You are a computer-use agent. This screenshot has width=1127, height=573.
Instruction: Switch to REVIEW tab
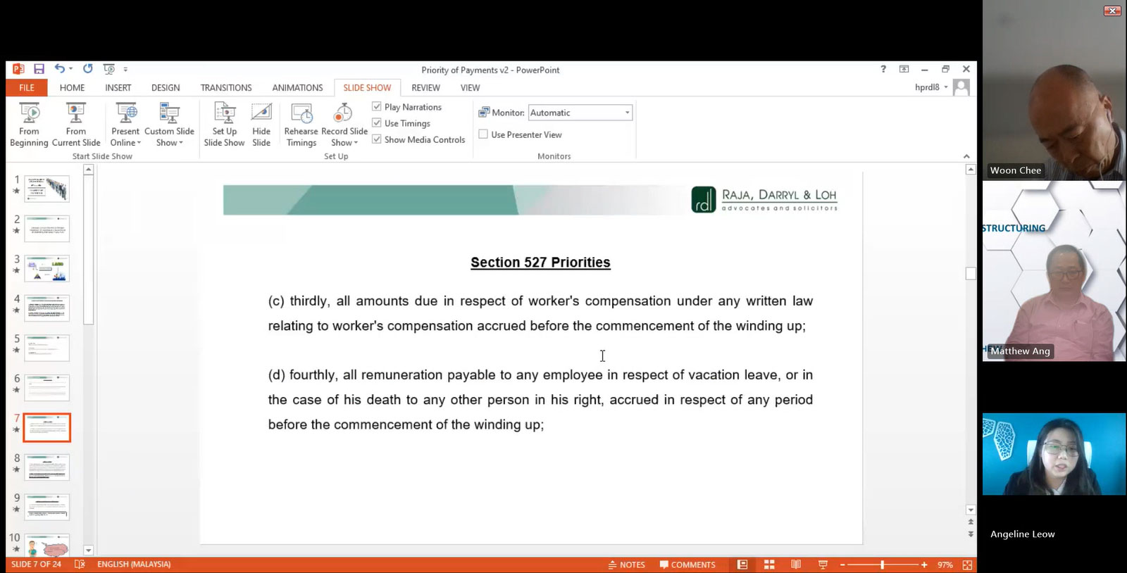[425, 87]
